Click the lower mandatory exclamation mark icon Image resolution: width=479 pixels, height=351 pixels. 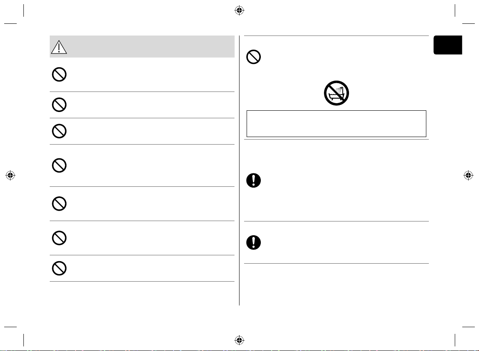[x=254, y=242]
